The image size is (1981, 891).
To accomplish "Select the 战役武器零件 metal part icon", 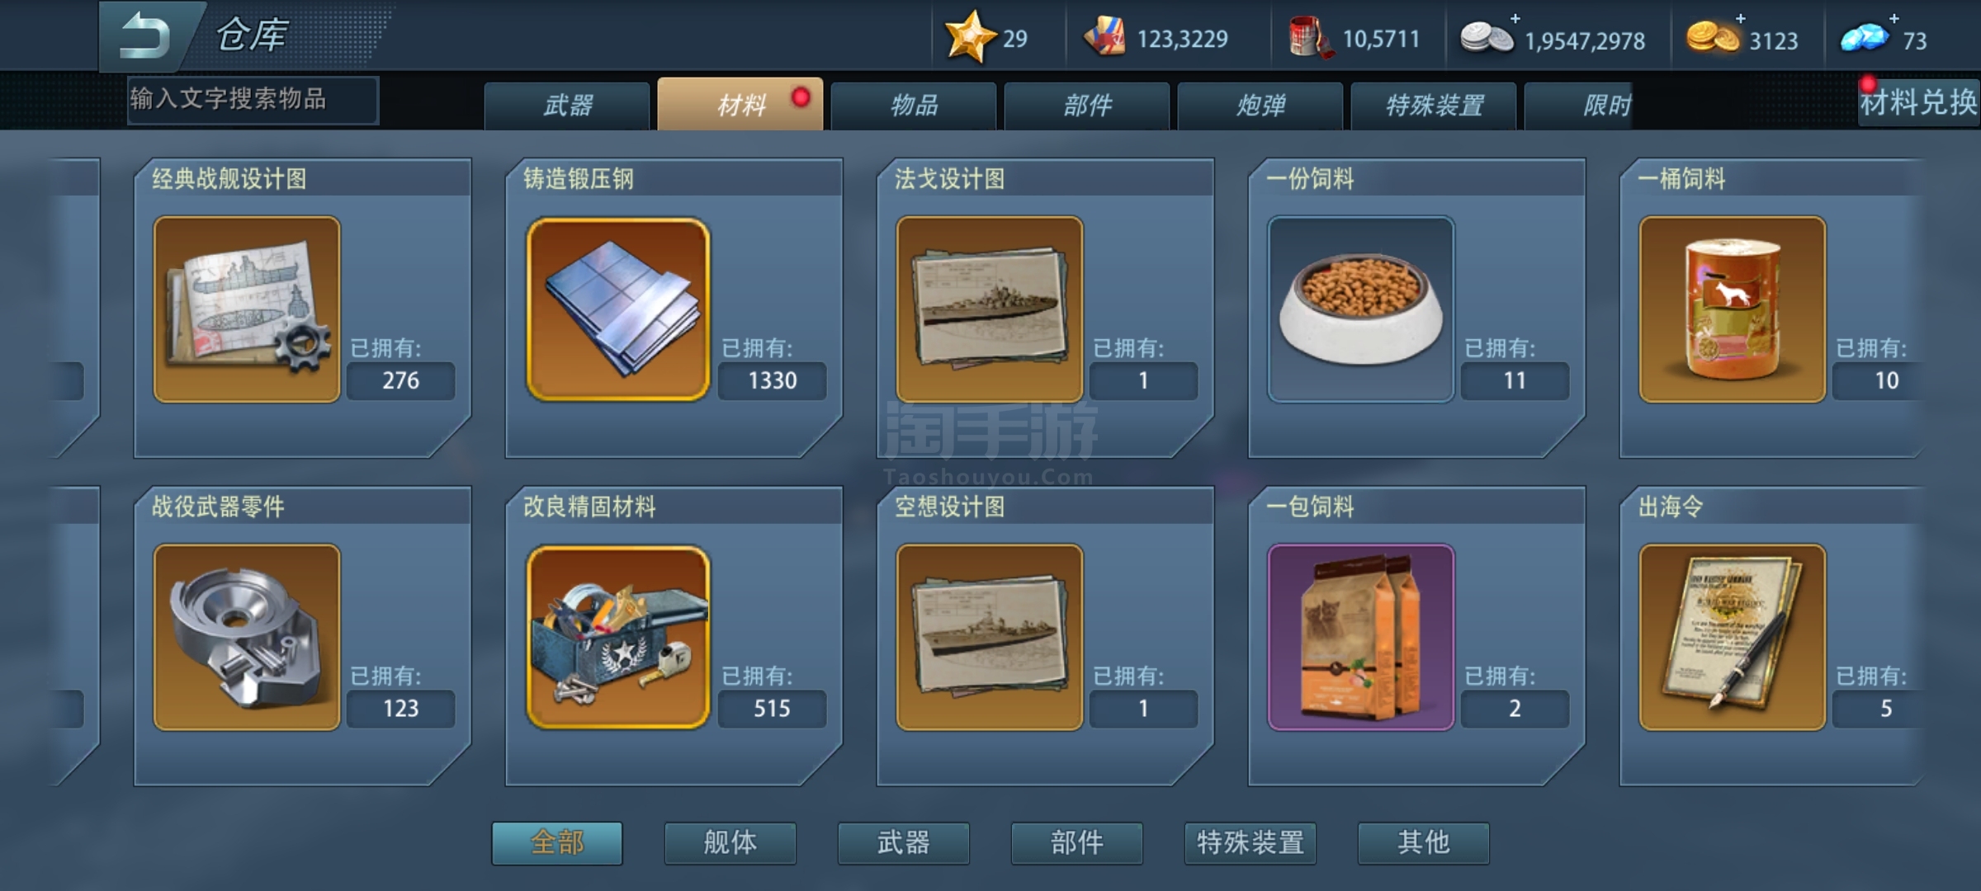I will click(247, 637).
